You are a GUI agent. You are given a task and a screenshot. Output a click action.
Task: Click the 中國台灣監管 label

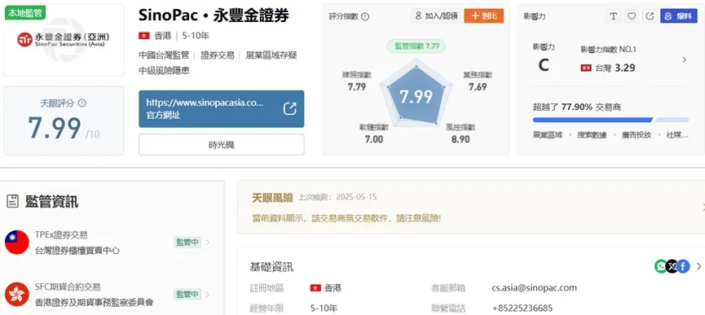click(164, 55)
